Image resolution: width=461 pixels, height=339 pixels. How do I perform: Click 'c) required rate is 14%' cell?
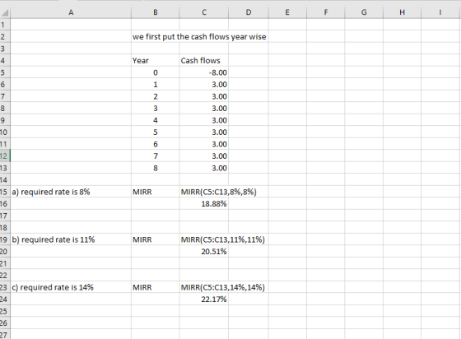71,287
